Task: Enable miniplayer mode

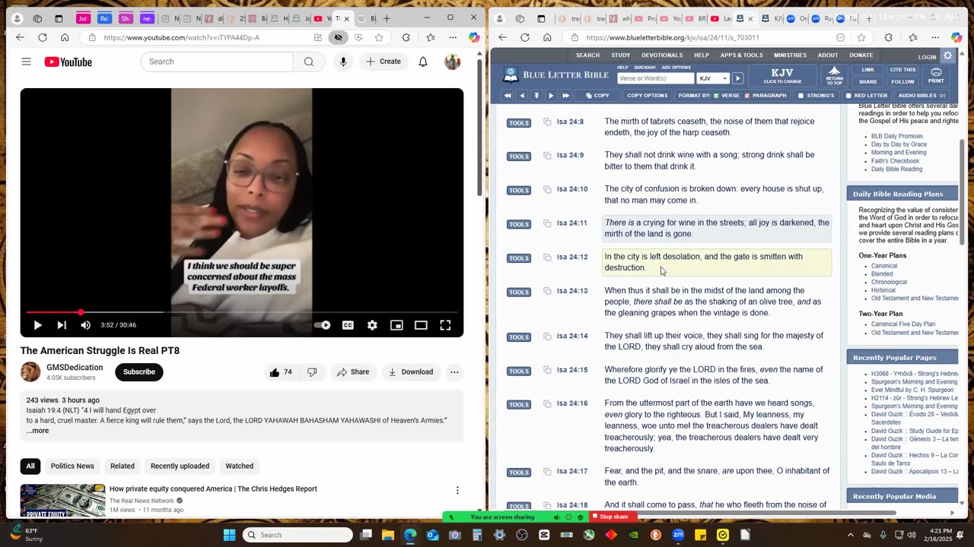Action: tap(396, 325)
